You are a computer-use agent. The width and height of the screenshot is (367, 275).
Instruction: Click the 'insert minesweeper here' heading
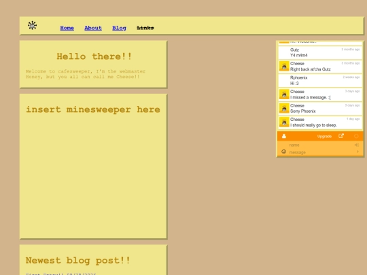tap(93, 109)
